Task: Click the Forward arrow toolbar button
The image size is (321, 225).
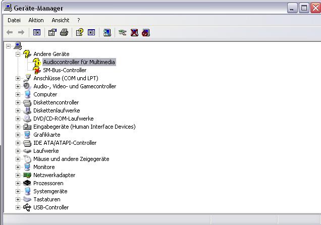Action: point(21,32)
